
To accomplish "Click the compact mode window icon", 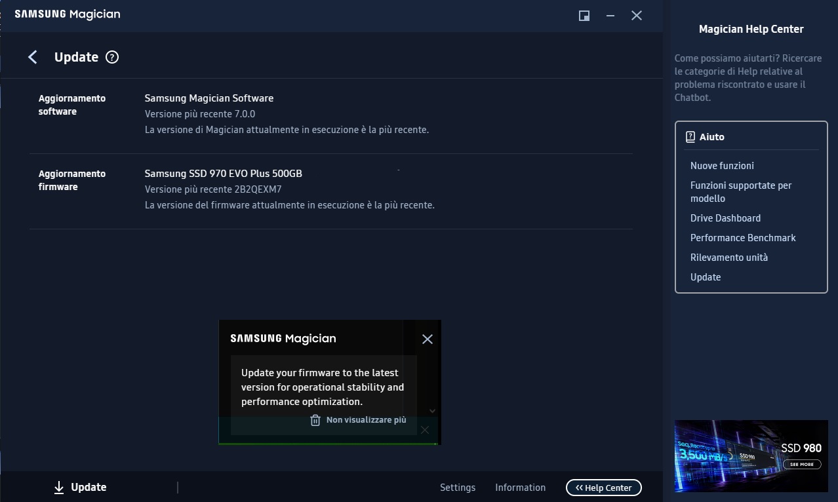I will pyautogui.click(x=584, y=16).
